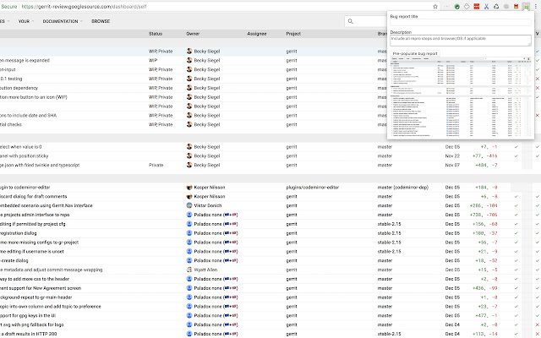Screen dimensions: 541x338
Task: Open the green circle browser extension
Action: click(x=457, y=6)
